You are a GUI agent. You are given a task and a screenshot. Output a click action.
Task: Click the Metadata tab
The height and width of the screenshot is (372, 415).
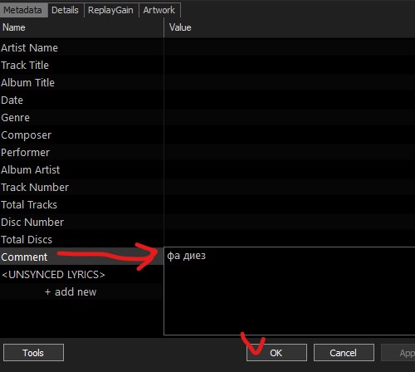[23, 10]
